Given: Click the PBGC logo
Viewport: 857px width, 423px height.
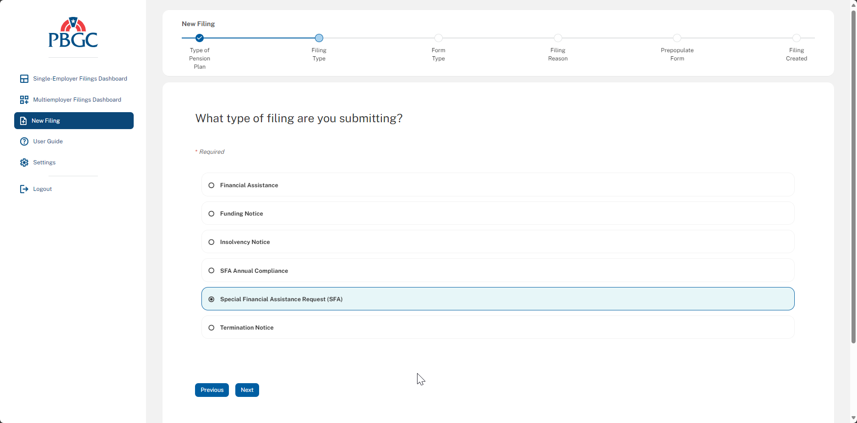Looking at the screenshot, I should pyautogui.click(x=73, y=33).
